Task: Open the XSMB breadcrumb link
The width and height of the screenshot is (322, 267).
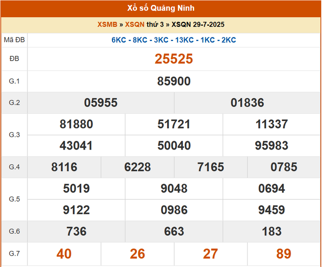Action: [107, 25]
